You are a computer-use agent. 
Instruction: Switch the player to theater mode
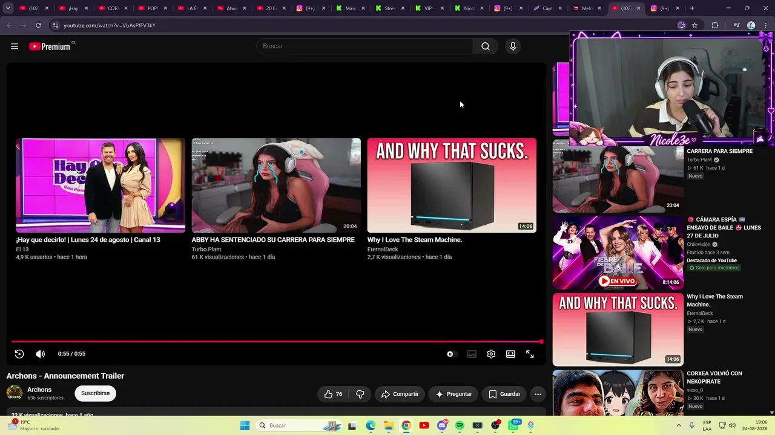click(x=510, y=354)
